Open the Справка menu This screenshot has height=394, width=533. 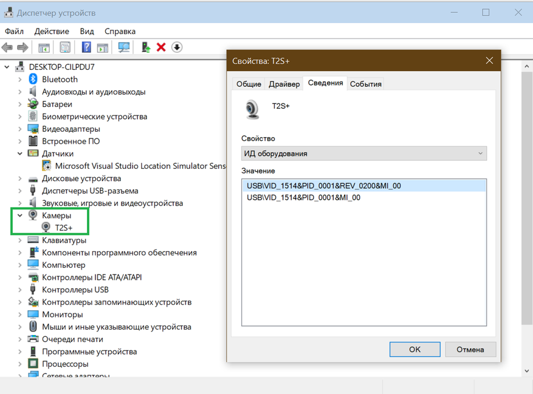coord(120,31)
